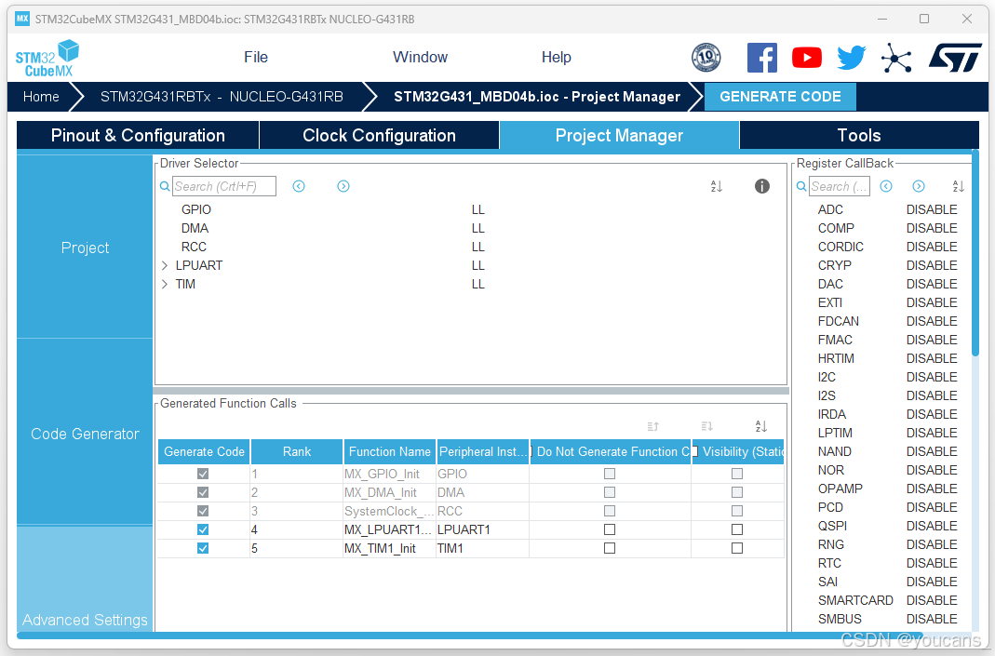Screen dimensions: 995x656
Task: Click the STM32 CubeMX logo
Action: pos(47,59)
